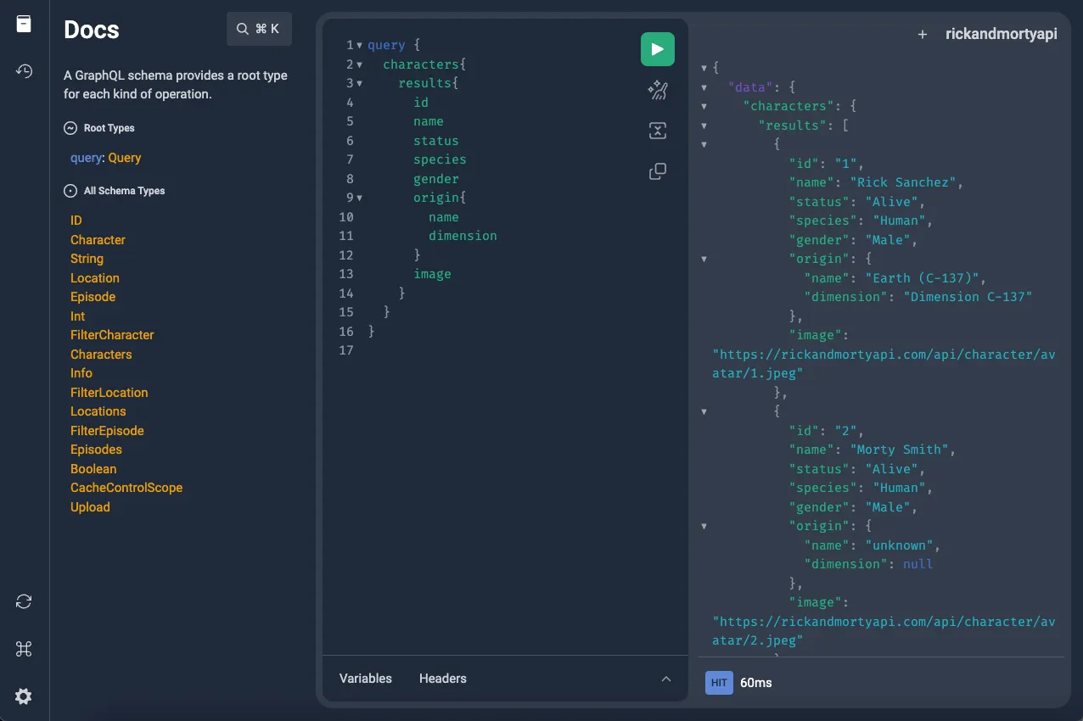Prettify the query using the magic wand icon

(x=657, y=90)
